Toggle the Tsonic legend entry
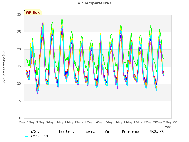189x142 pixels. [87, 131]
